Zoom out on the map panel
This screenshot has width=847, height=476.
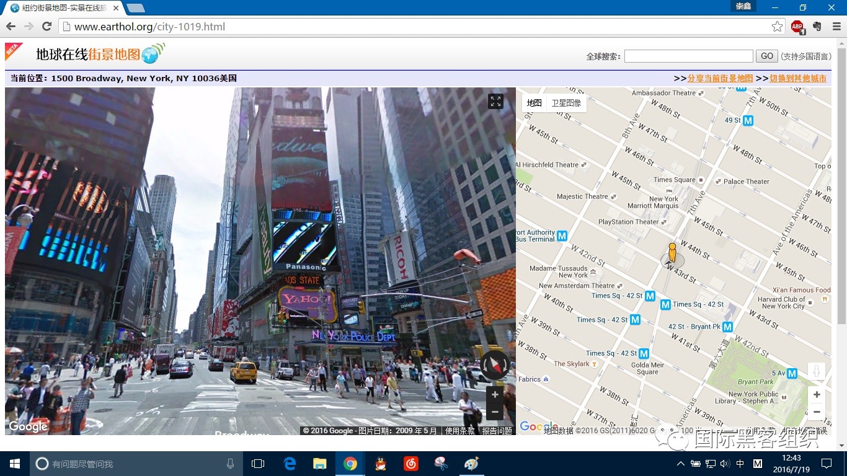point(817,412)
